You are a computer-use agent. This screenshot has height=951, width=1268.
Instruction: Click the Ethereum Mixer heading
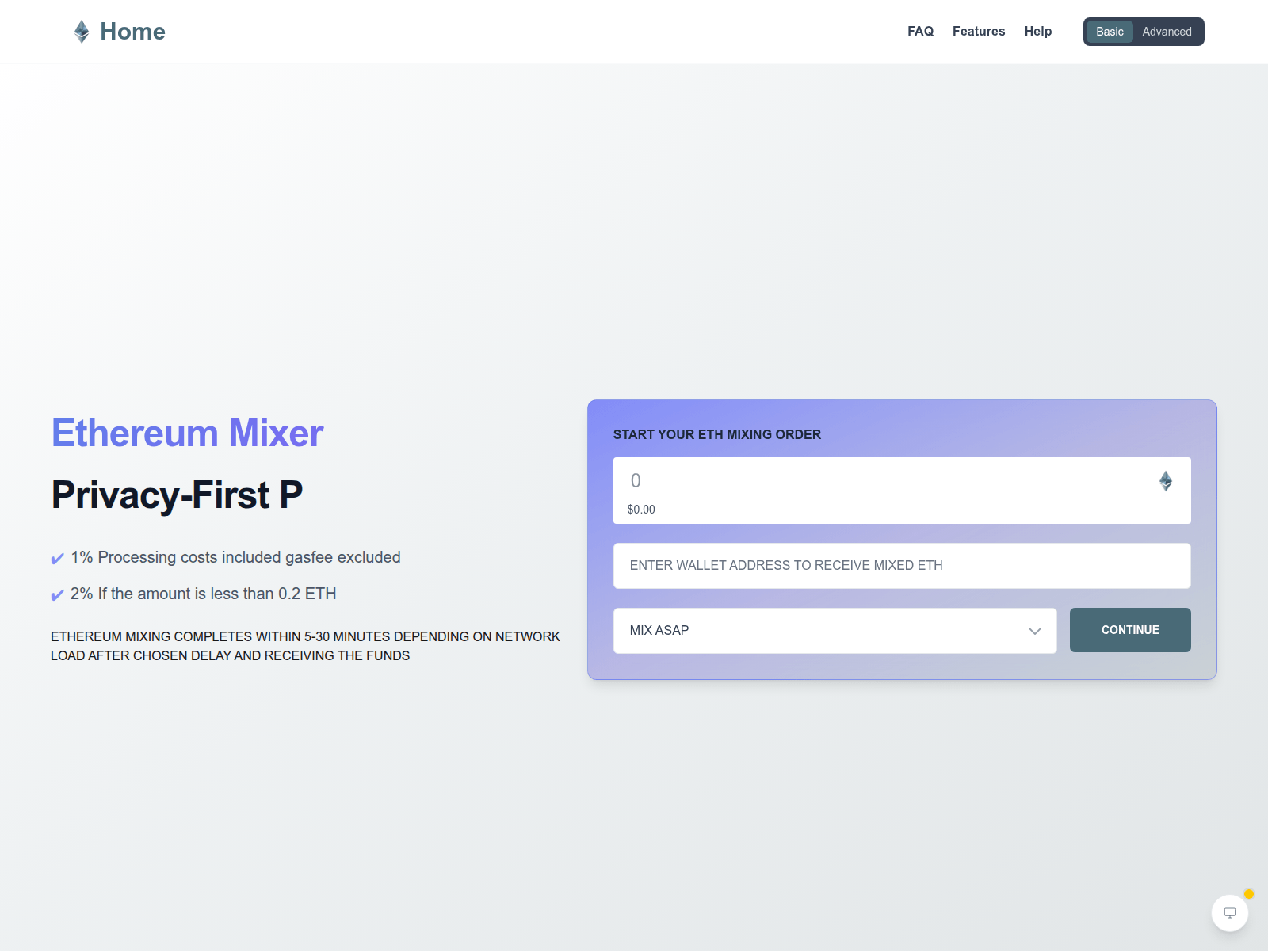tap(187, 433)
